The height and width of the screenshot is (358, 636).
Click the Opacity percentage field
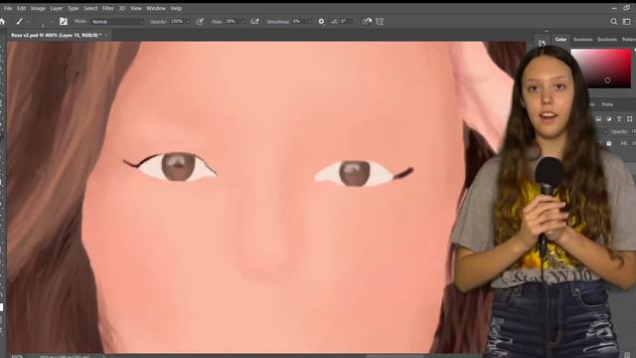(x=177, y=22)
